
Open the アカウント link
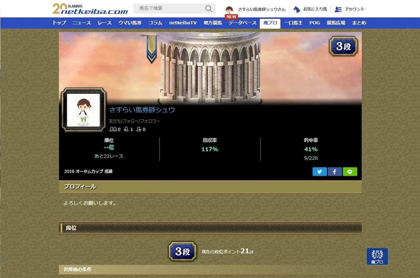pyautogui.click(x=354, y=9)
